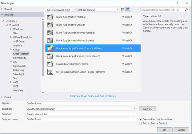Click the templates tree scrollbar thumb
The height and width of the screenshot is (134, 192).
coord(43,48)
